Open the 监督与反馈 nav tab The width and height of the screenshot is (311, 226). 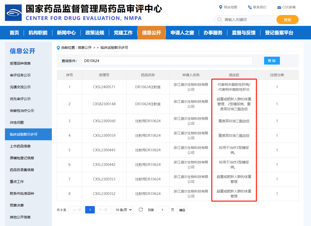244,33
